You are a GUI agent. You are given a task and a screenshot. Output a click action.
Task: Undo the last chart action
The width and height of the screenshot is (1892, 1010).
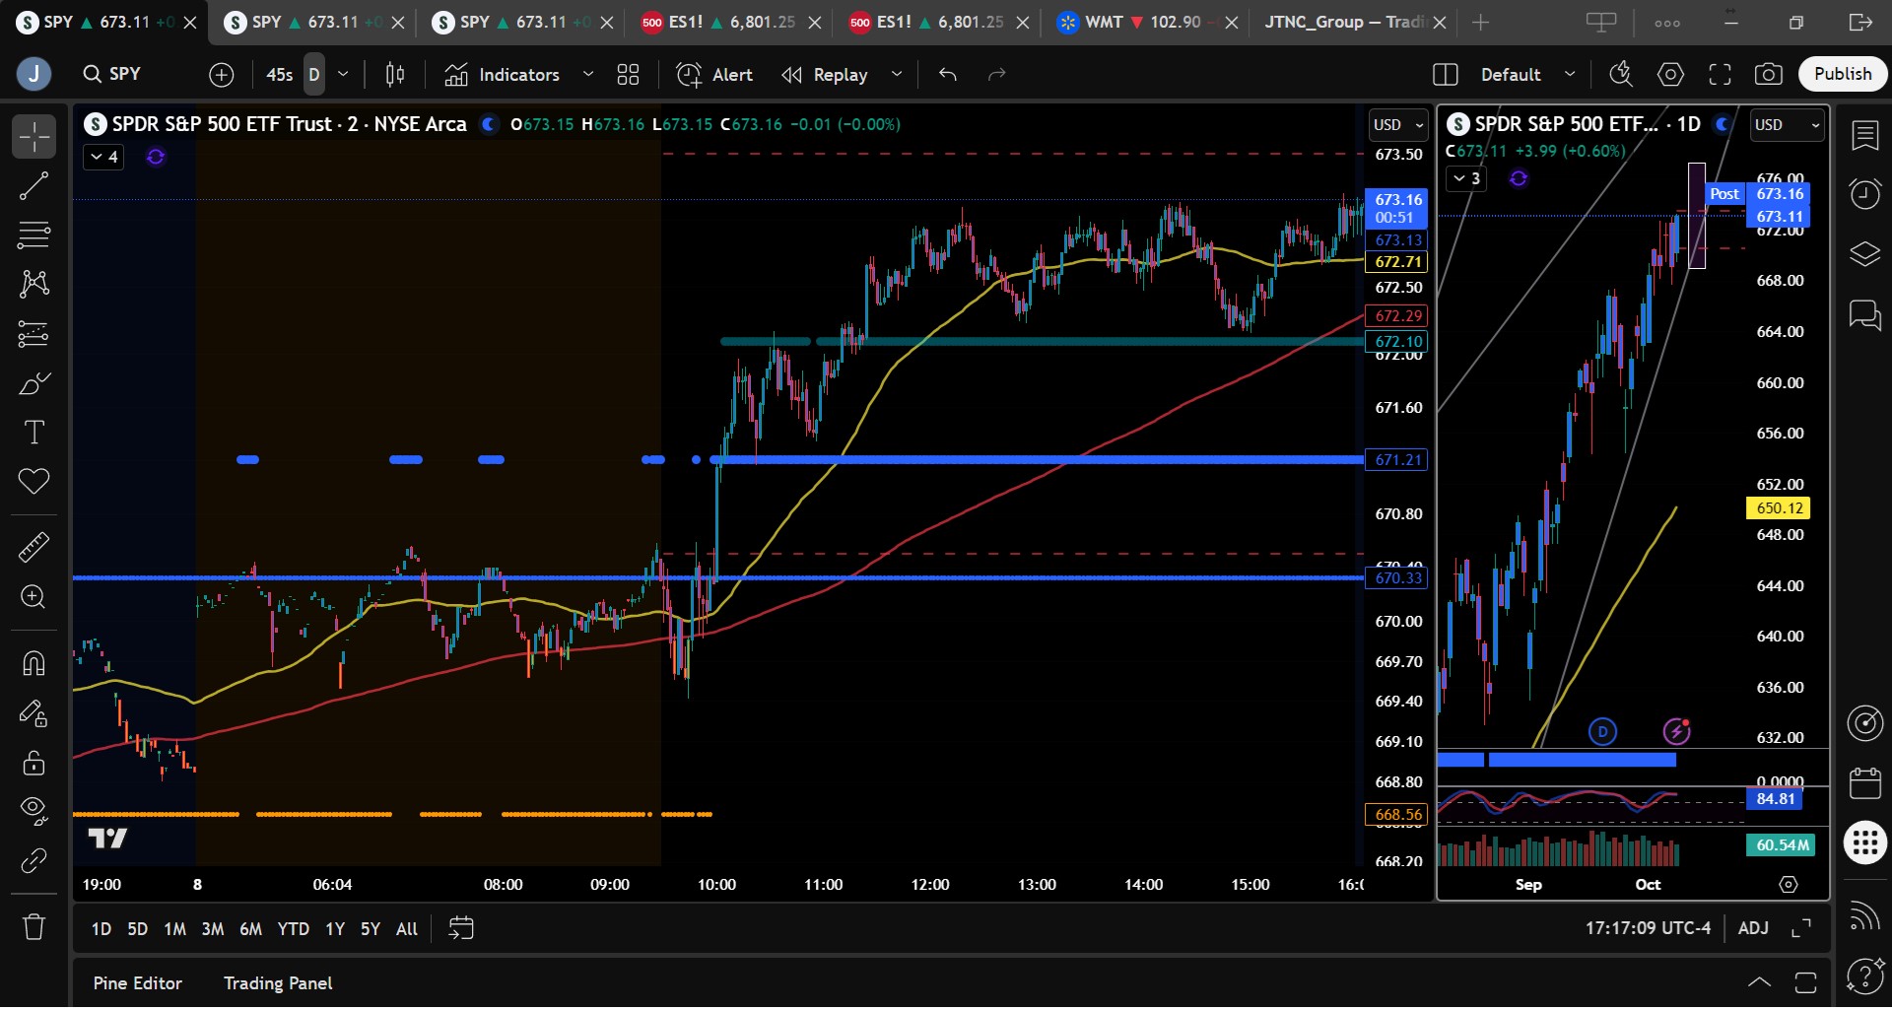tap(948, 74)
